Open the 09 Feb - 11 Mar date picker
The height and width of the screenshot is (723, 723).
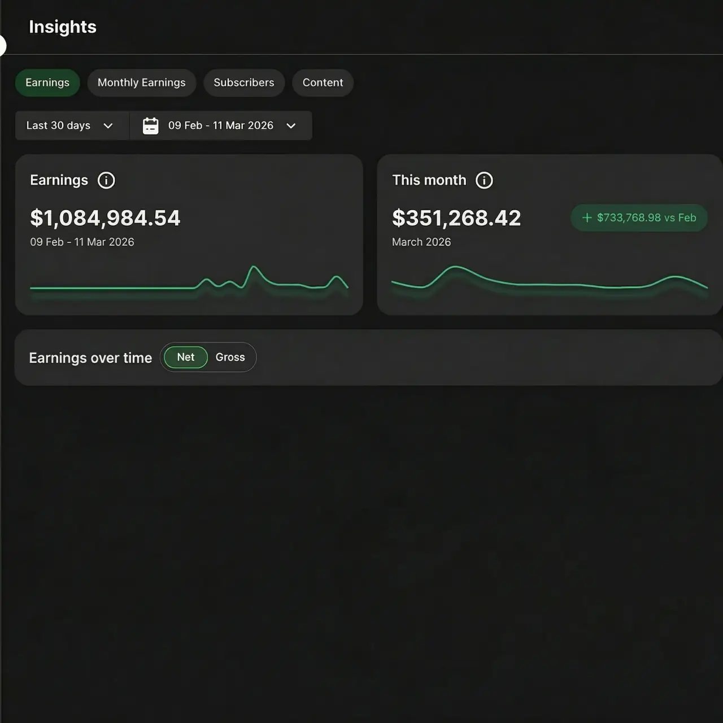220,125
